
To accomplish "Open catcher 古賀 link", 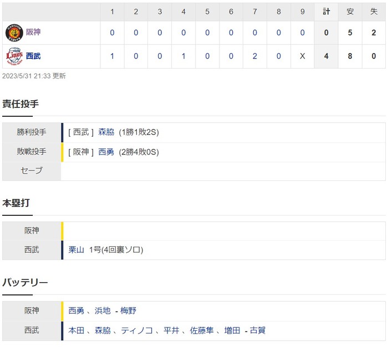I will tap(258, 330).
